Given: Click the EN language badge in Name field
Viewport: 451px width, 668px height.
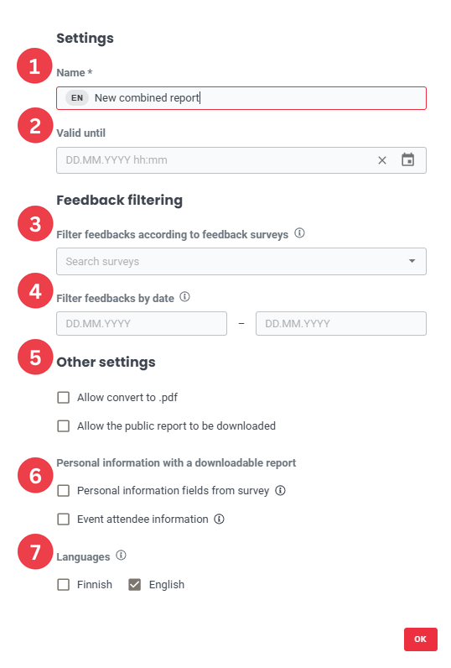Looking at the screenshot, I should pyautogui.click(x=77, y=98).
